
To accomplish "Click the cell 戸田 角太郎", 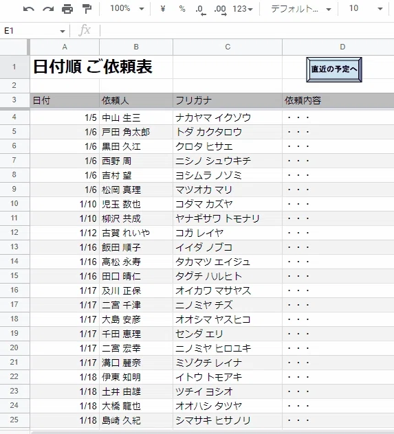I will 136,132.
